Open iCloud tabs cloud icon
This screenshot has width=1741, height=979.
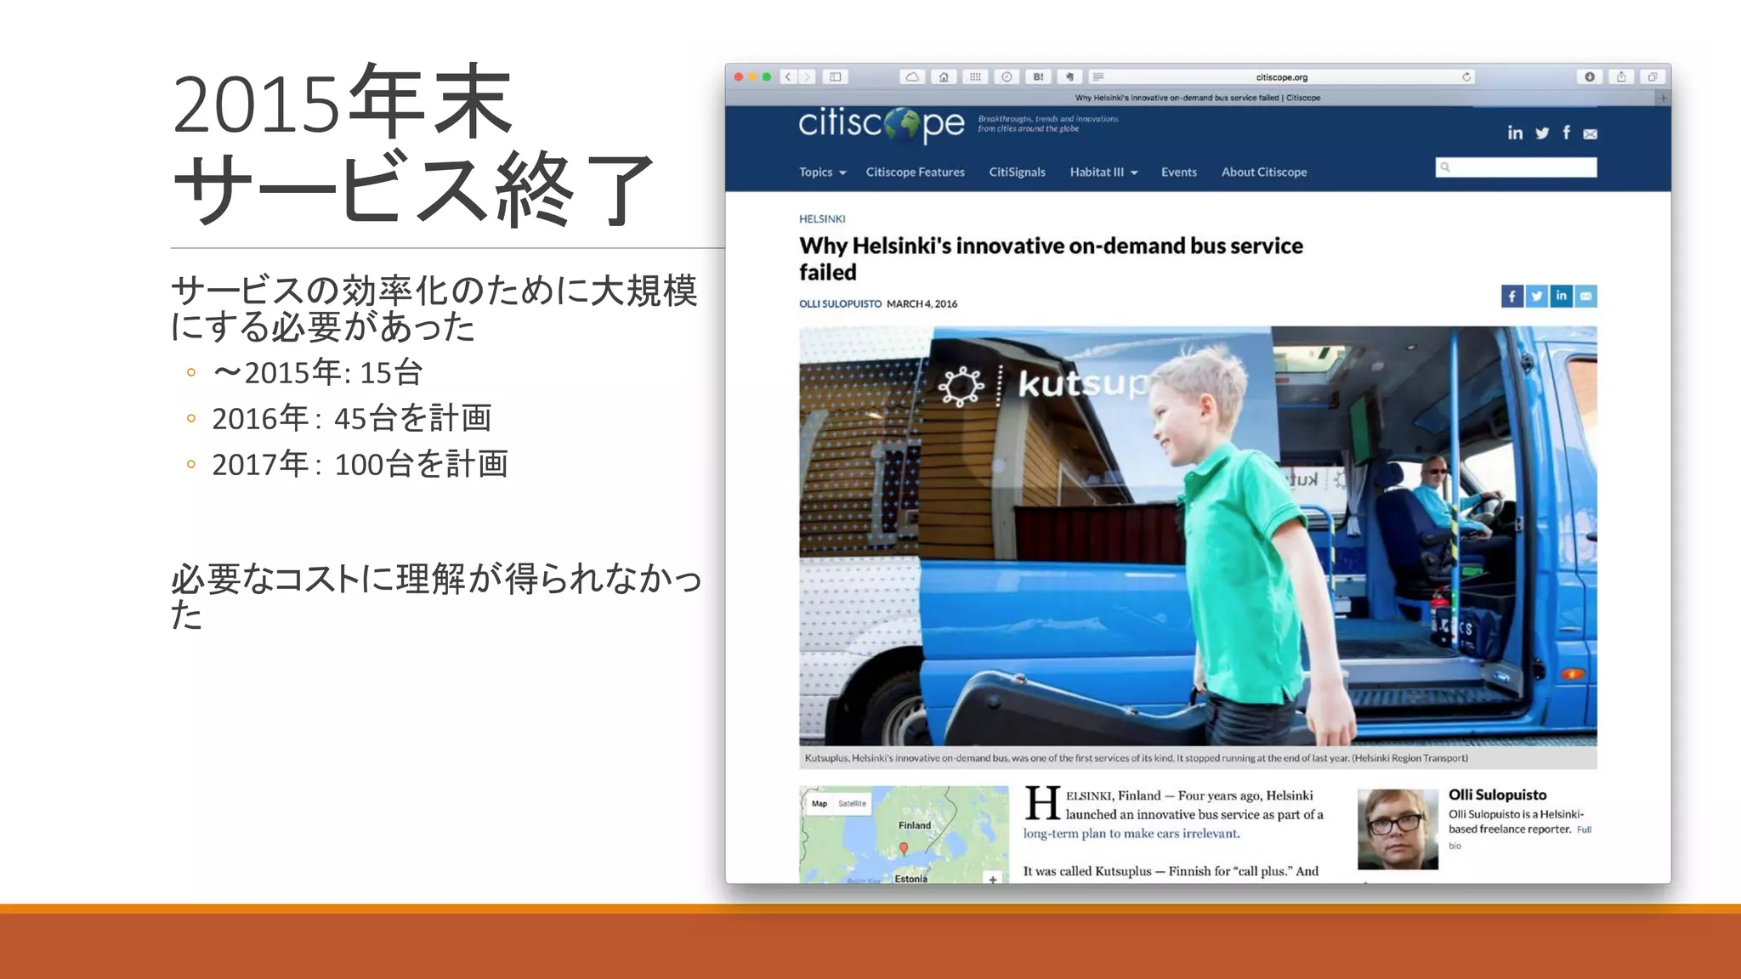click(912, 76)
